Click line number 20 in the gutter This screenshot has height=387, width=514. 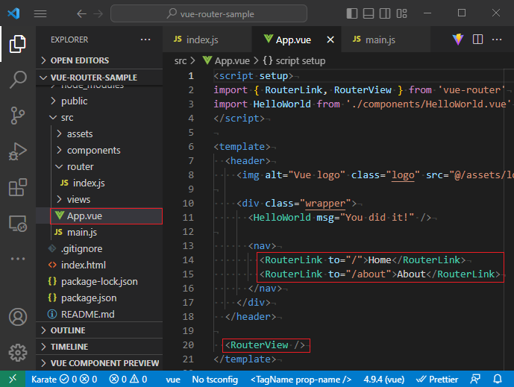(x=188, y=345)
